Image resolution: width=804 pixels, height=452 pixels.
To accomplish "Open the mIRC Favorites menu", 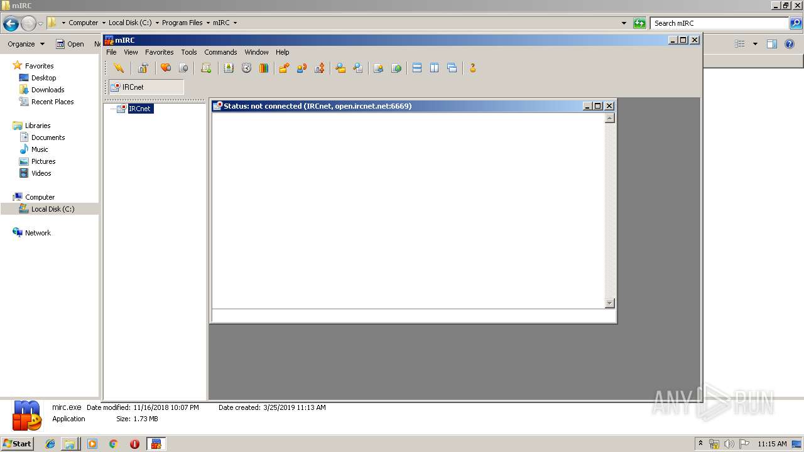I will click(x=159, y=52).
